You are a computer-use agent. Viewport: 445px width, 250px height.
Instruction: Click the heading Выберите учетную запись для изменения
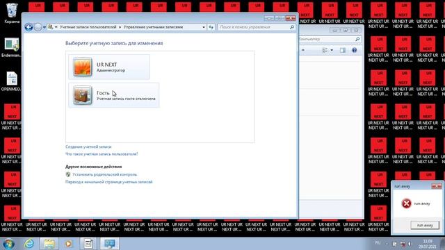point(114,43)
